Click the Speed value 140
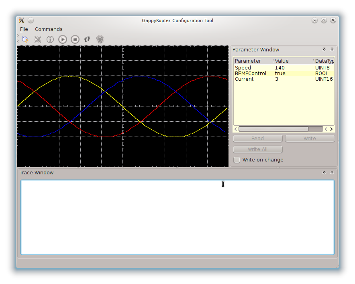 pyautogui.click(x=280, y=68)
